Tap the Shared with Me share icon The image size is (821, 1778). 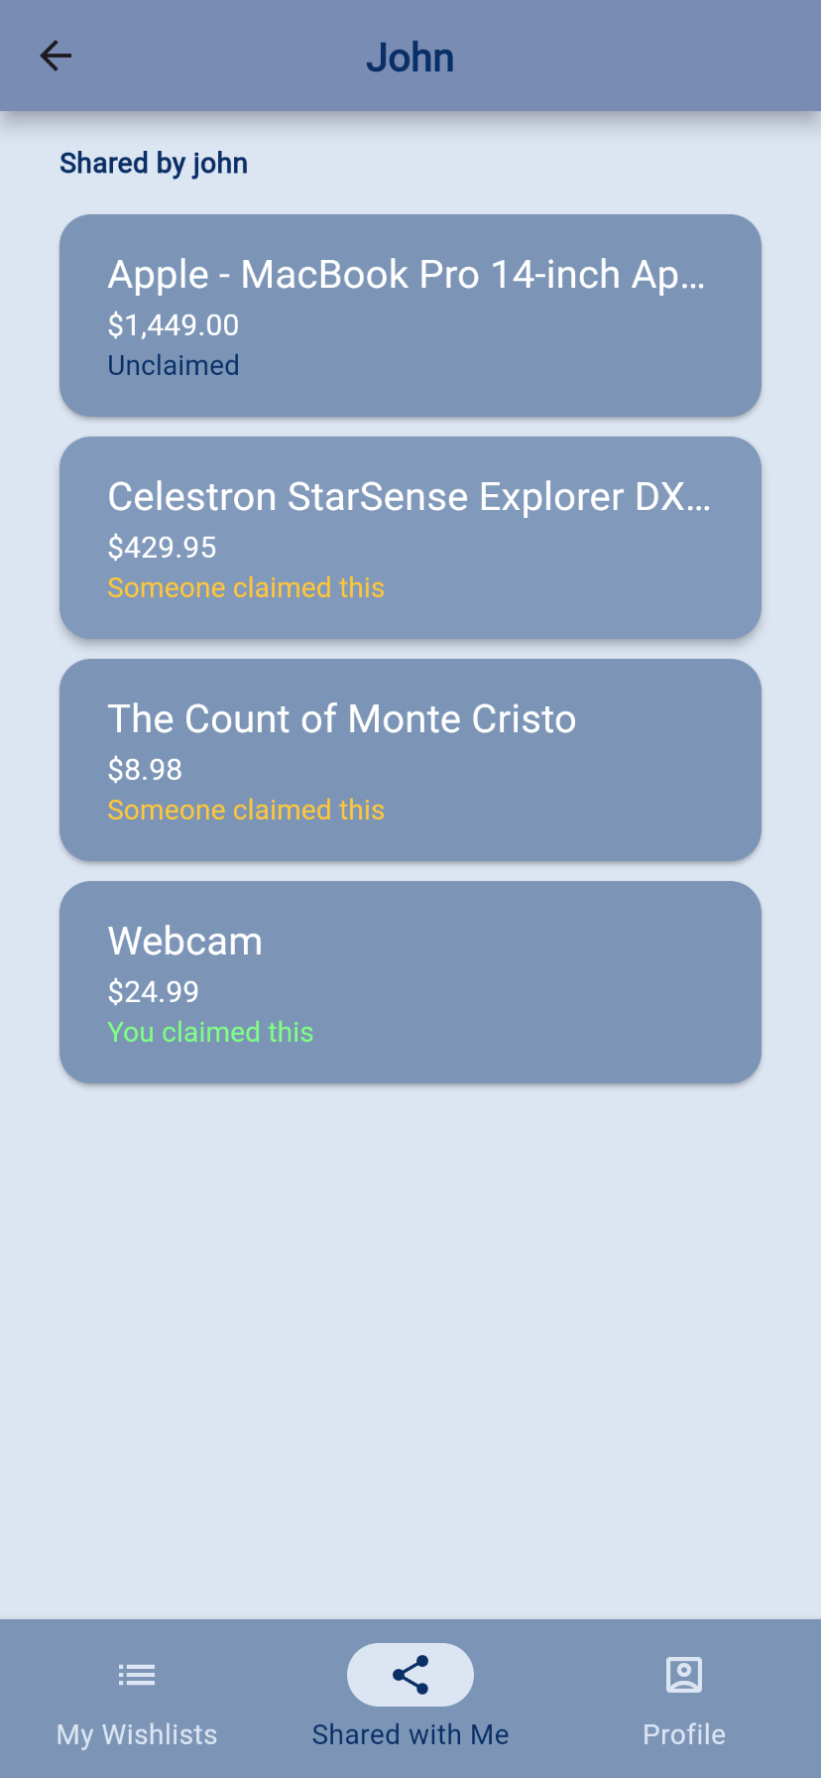(410, 1675)
